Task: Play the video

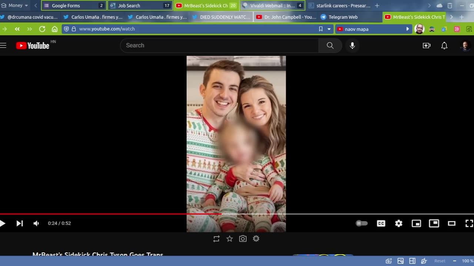Action: [x=3, y=223]
